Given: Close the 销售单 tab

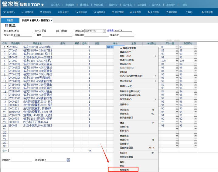Looking at the screenshot, I should 51,20.
